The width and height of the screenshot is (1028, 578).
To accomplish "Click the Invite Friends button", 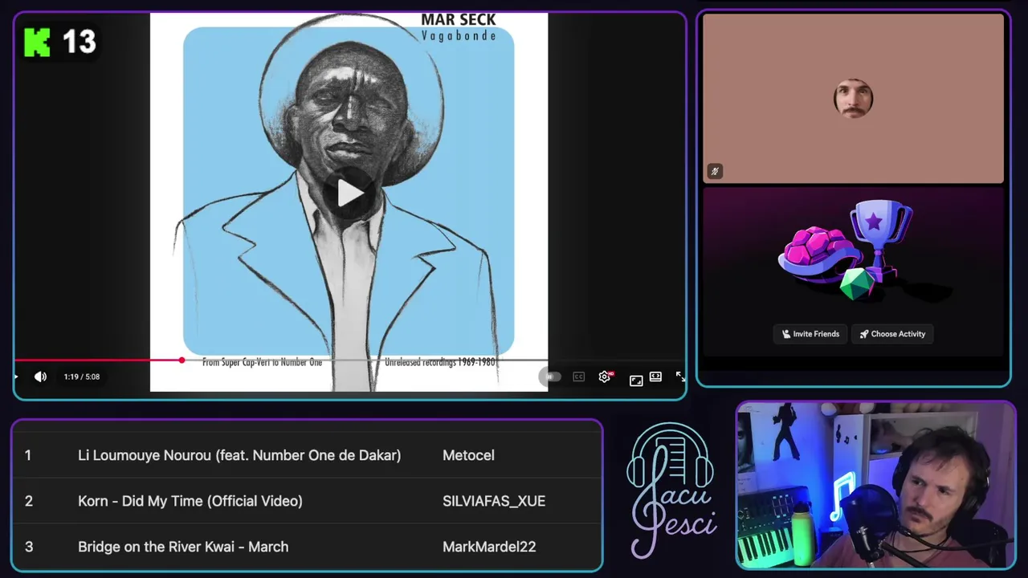I will click(x=810, y=334).
